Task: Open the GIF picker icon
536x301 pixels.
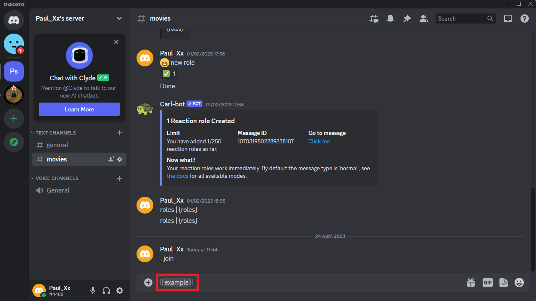Action: tap(487, 283)
